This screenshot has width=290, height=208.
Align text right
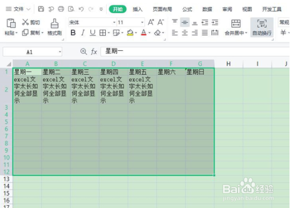pyautogui.click(x=194, y=33)
